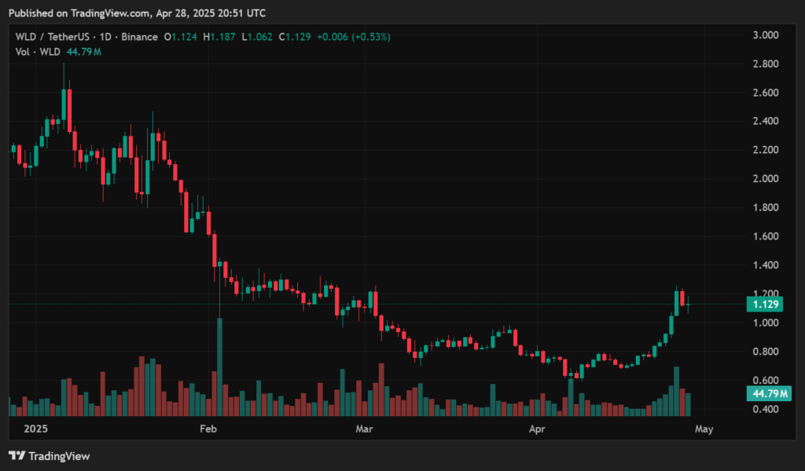Click the Vol · WLD indicator label
The height and width of the screenshot is (471, 805).
(x=38, y=52)
